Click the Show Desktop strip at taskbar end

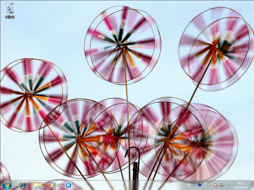click(x=252, y=185)
